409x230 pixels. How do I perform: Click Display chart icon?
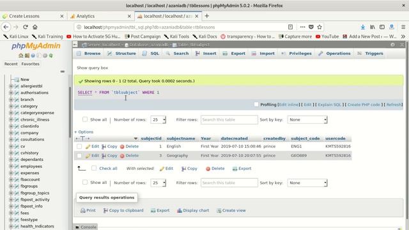[180, 210]
